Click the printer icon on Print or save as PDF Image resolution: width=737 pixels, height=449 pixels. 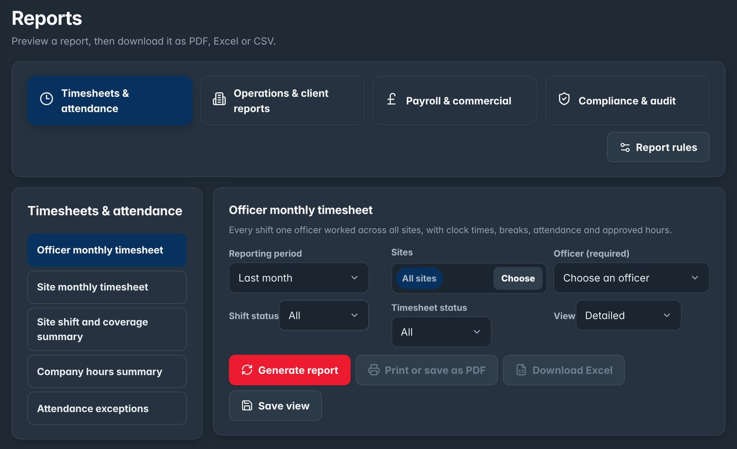(374, 370)
